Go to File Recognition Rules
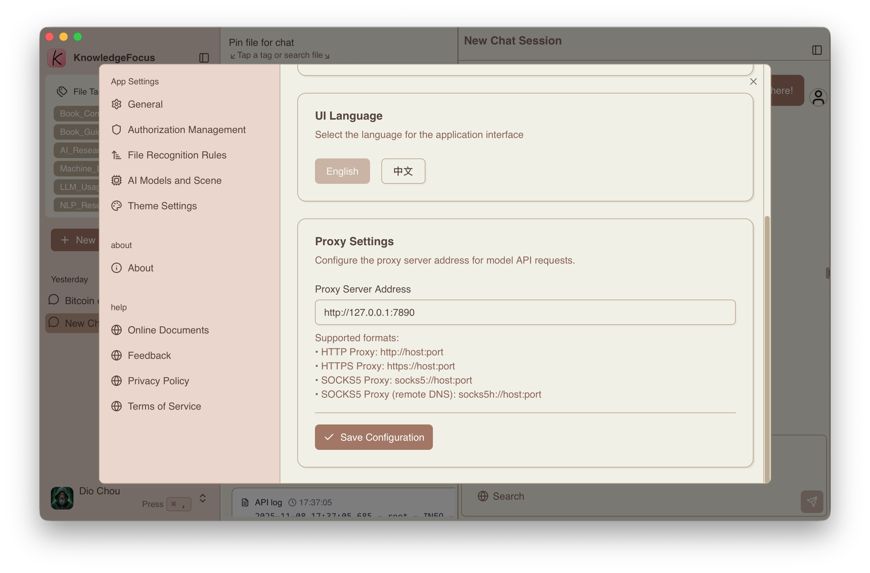This screenshot has height=573, width=870. 177,155
